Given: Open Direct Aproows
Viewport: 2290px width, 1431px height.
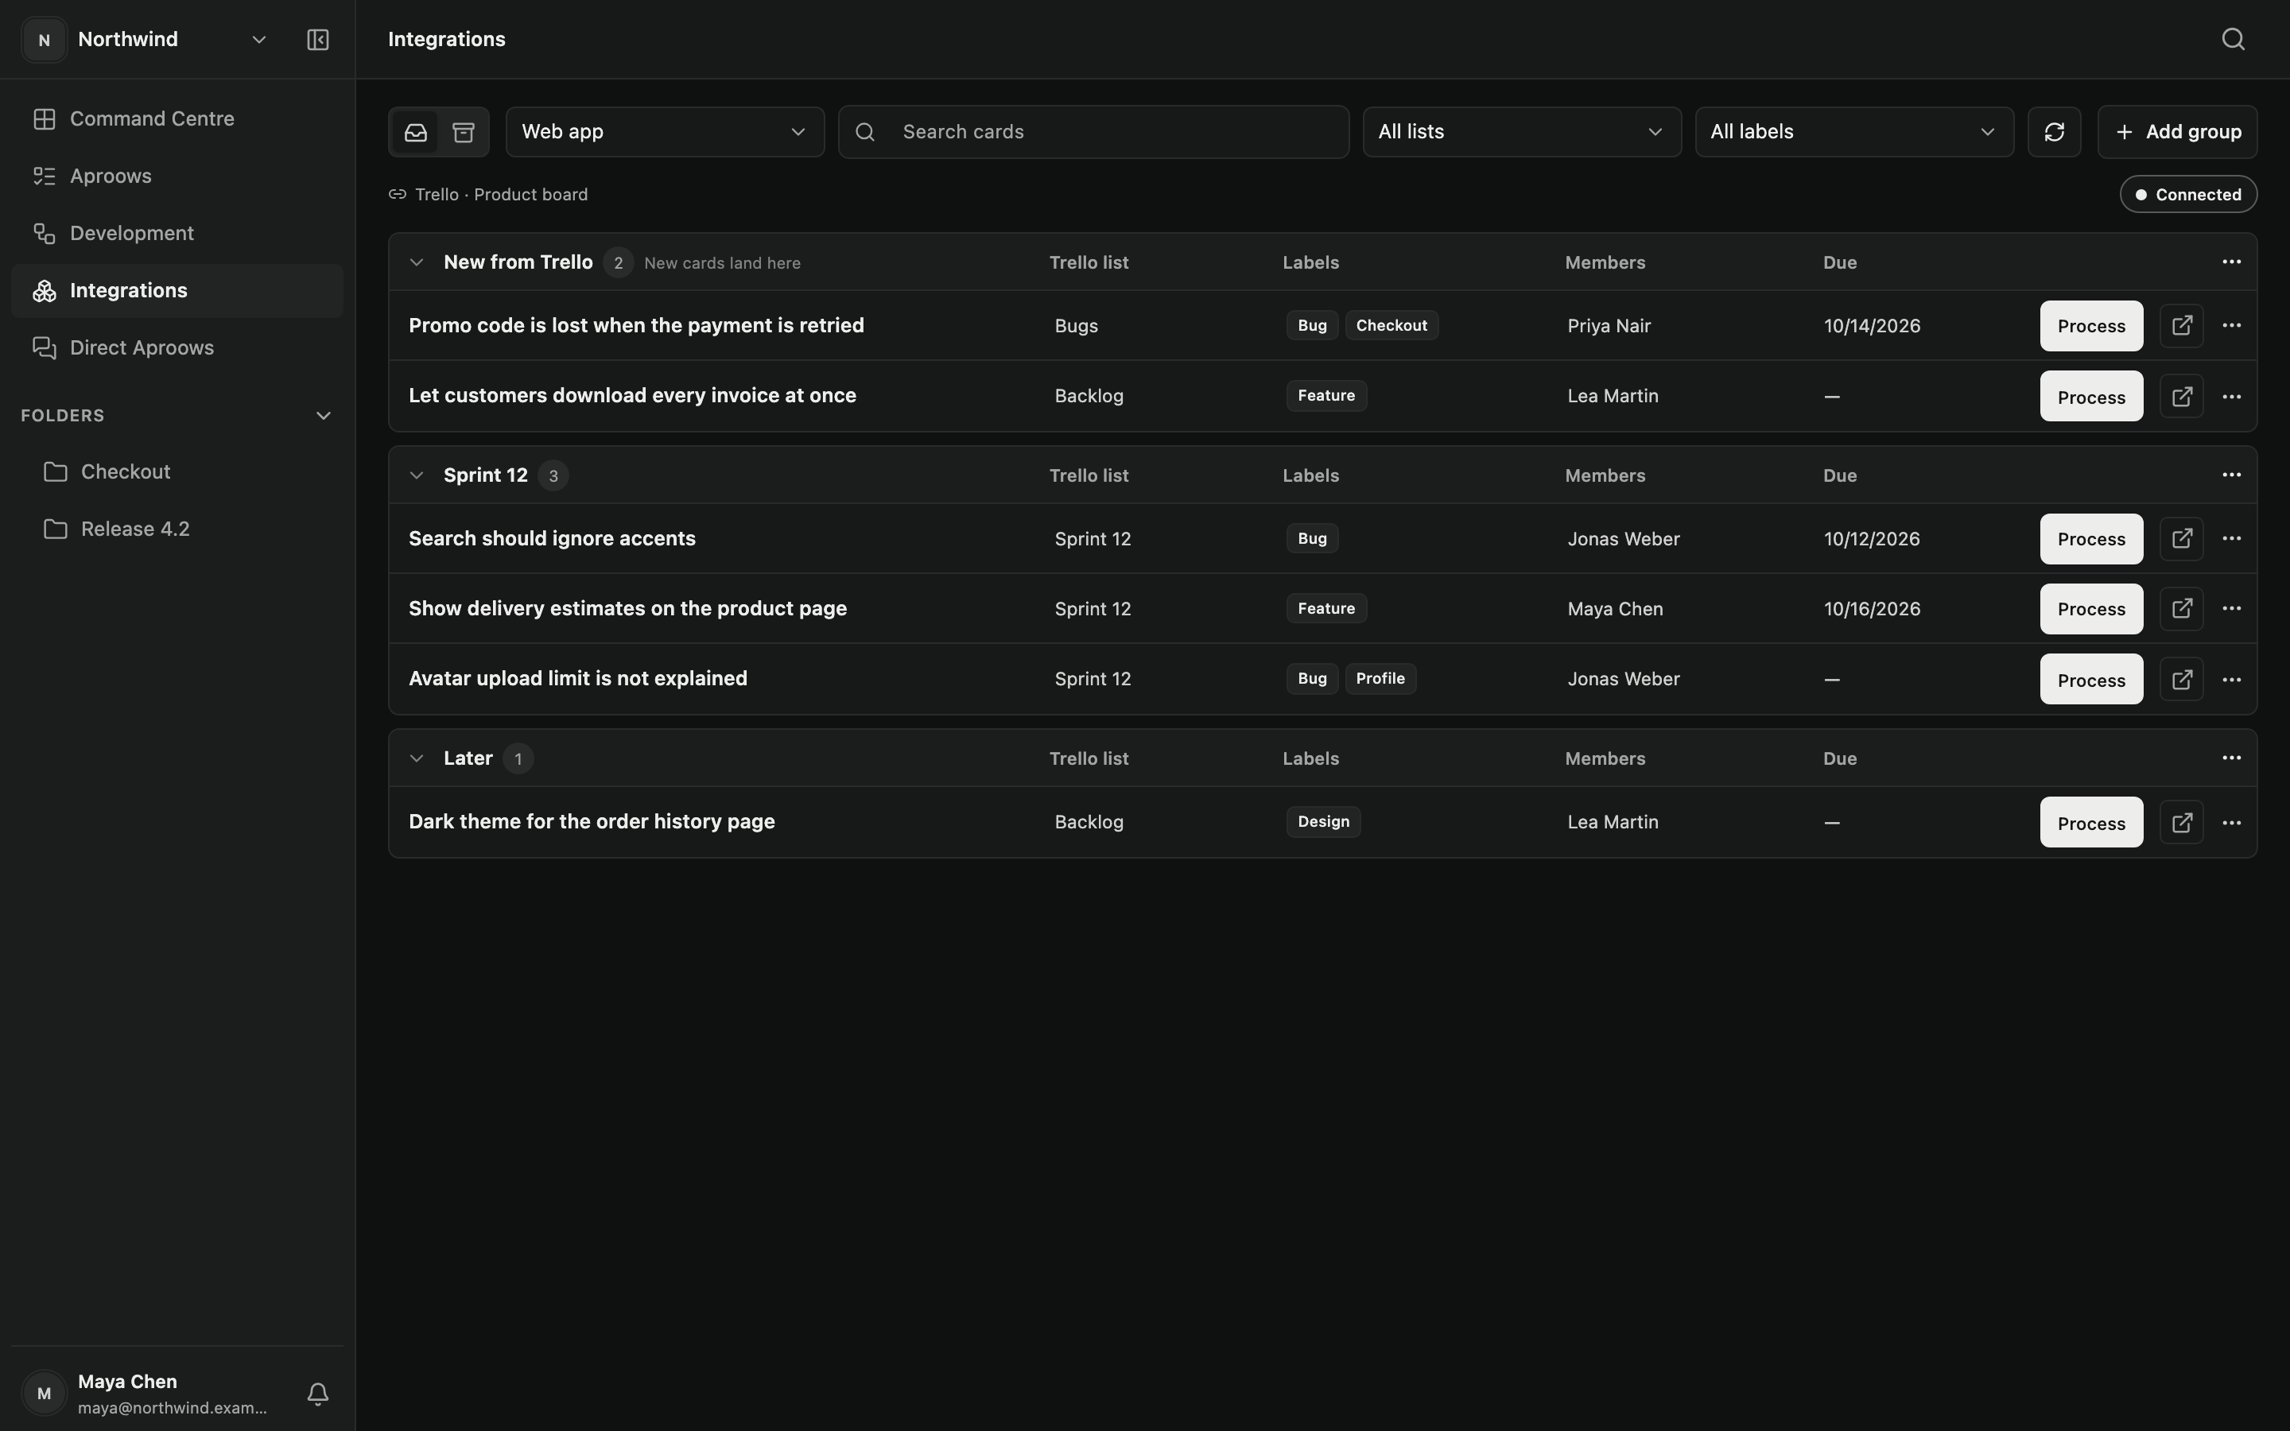Looking at the screenshot, I should click(177, 348).
